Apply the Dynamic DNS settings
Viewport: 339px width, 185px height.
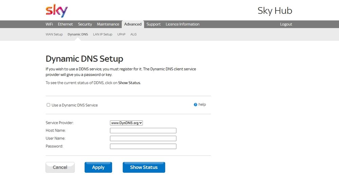[98, 167]
